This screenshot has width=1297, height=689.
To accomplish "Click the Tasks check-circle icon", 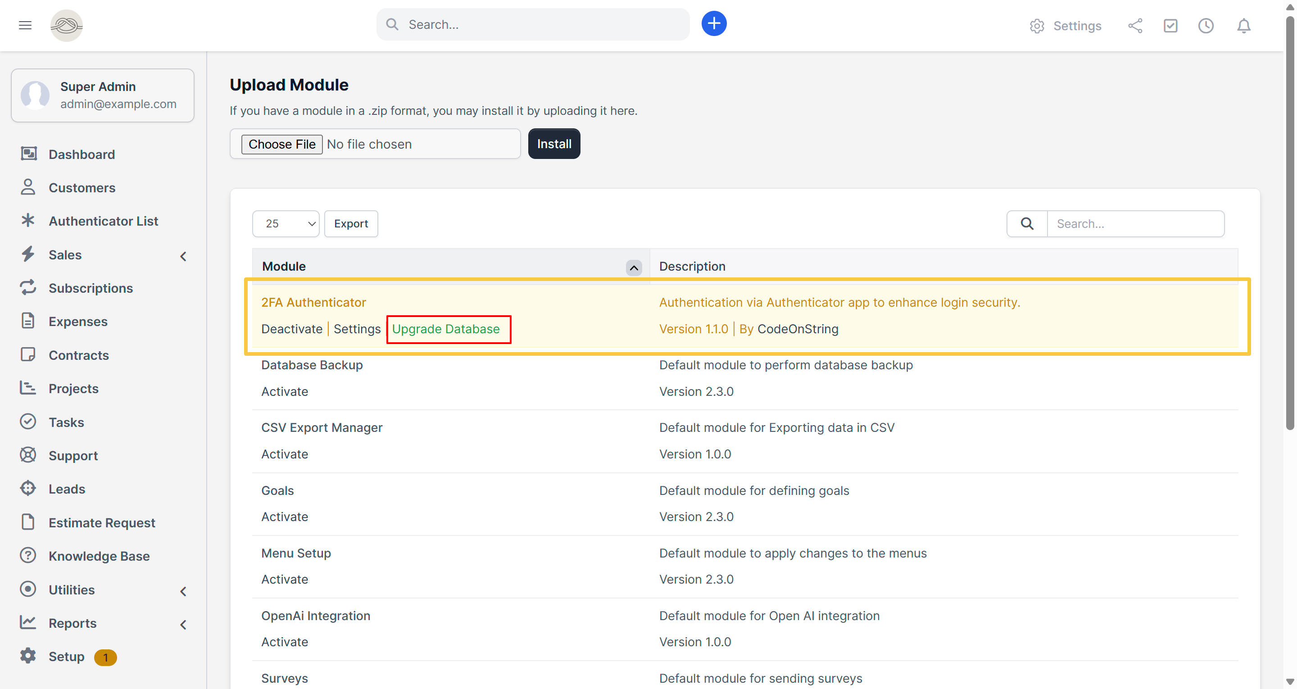I will [28, 421].
